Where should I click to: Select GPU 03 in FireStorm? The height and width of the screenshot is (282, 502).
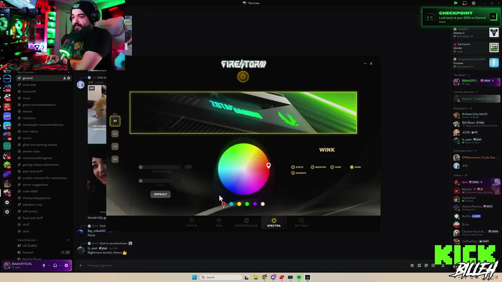pos(115,146)
